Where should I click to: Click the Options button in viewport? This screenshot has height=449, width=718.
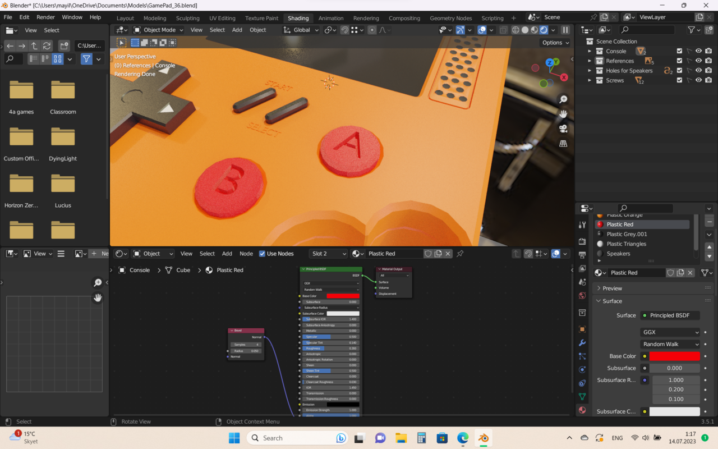[555, 43]
